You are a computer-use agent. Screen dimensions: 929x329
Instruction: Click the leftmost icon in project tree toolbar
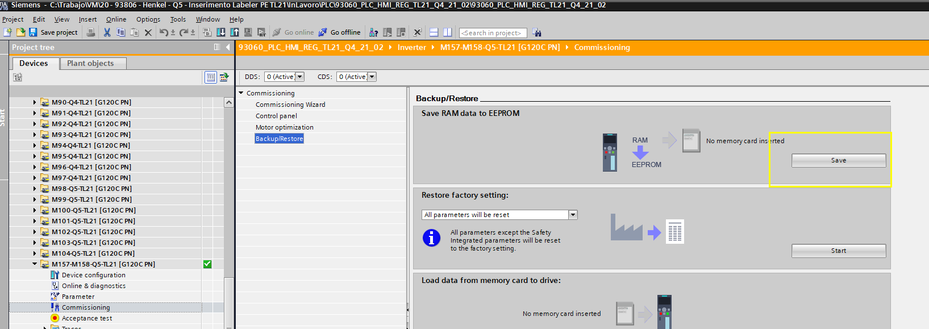(x=18, y=77)
